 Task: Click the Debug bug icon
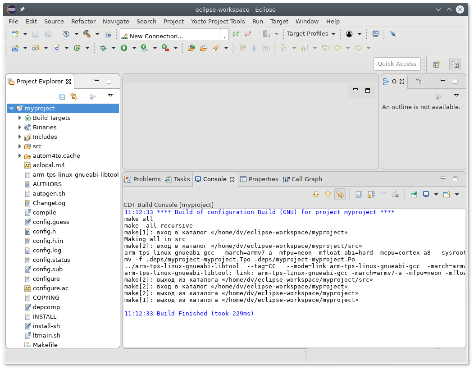click(x=103, y=48)
